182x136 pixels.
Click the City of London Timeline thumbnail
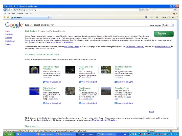tap(70, 91)
